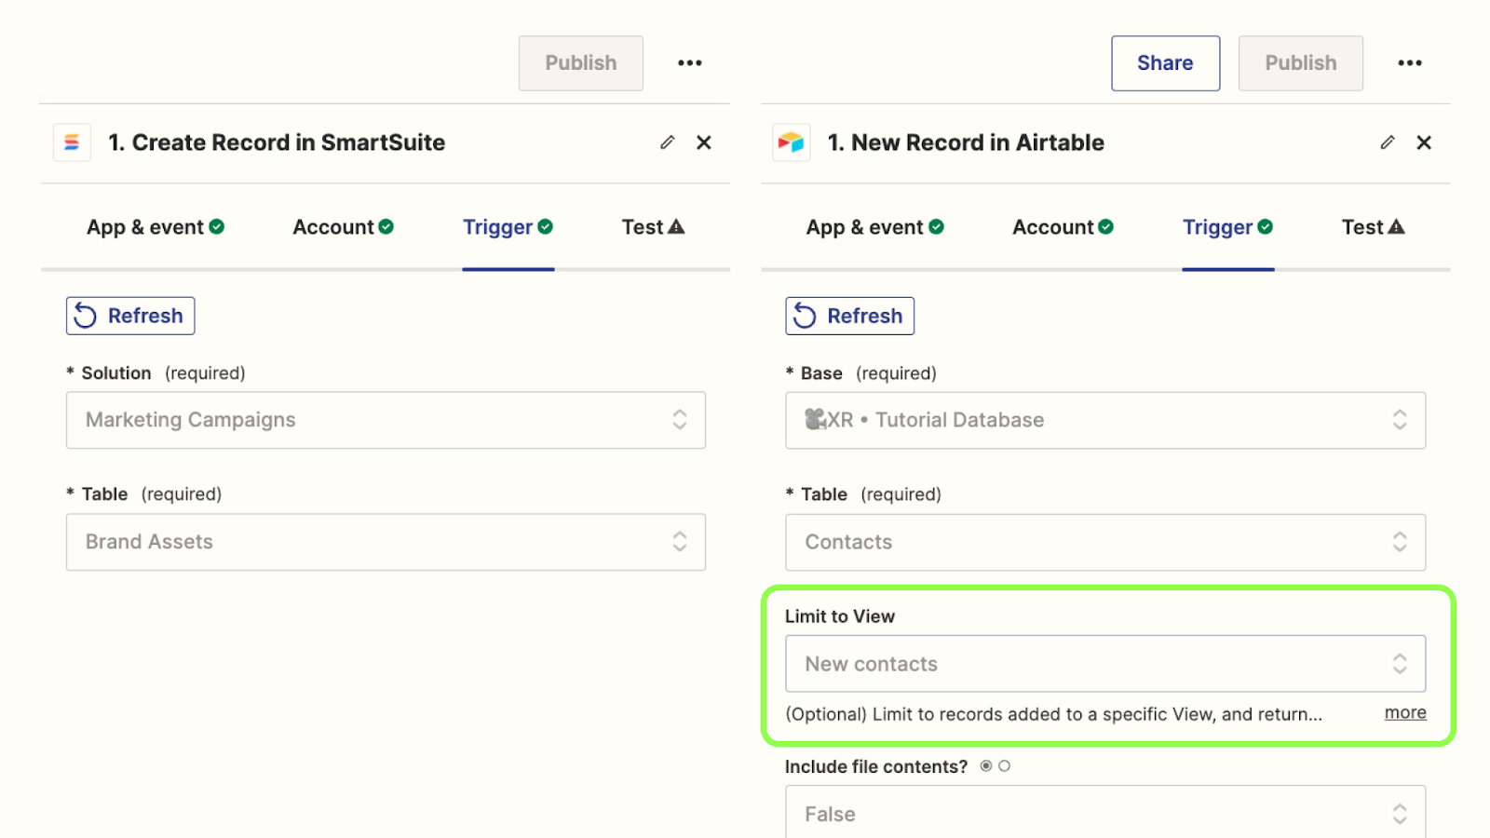Go to Test tab in SmartSuite panel
Image resolution: width=1490 pixels, height=838 pixels.
pyautogui.click(x=654, y=227)
